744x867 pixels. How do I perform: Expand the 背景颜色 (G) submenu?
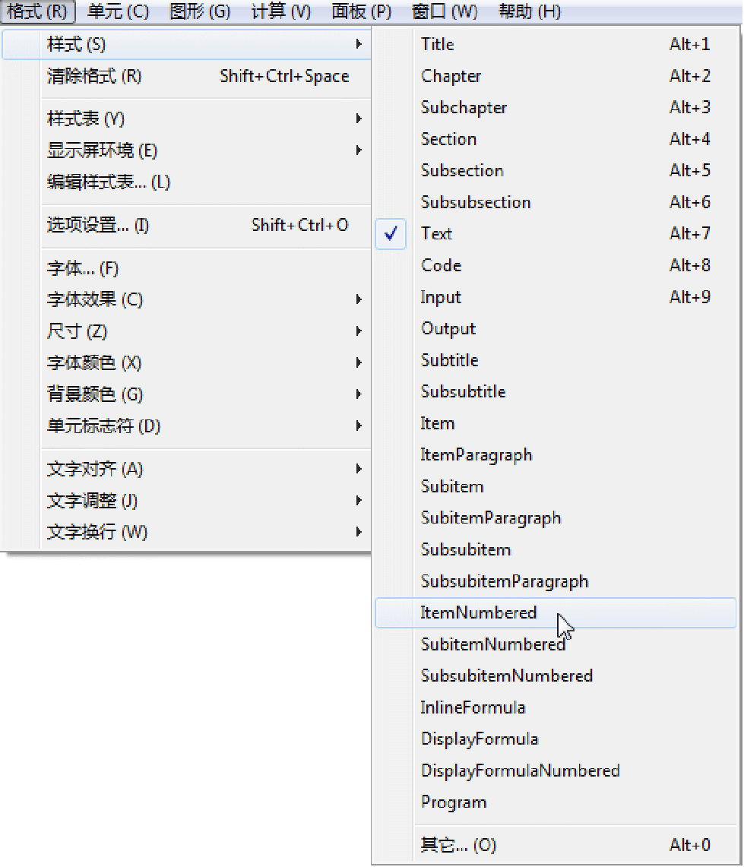186,394
